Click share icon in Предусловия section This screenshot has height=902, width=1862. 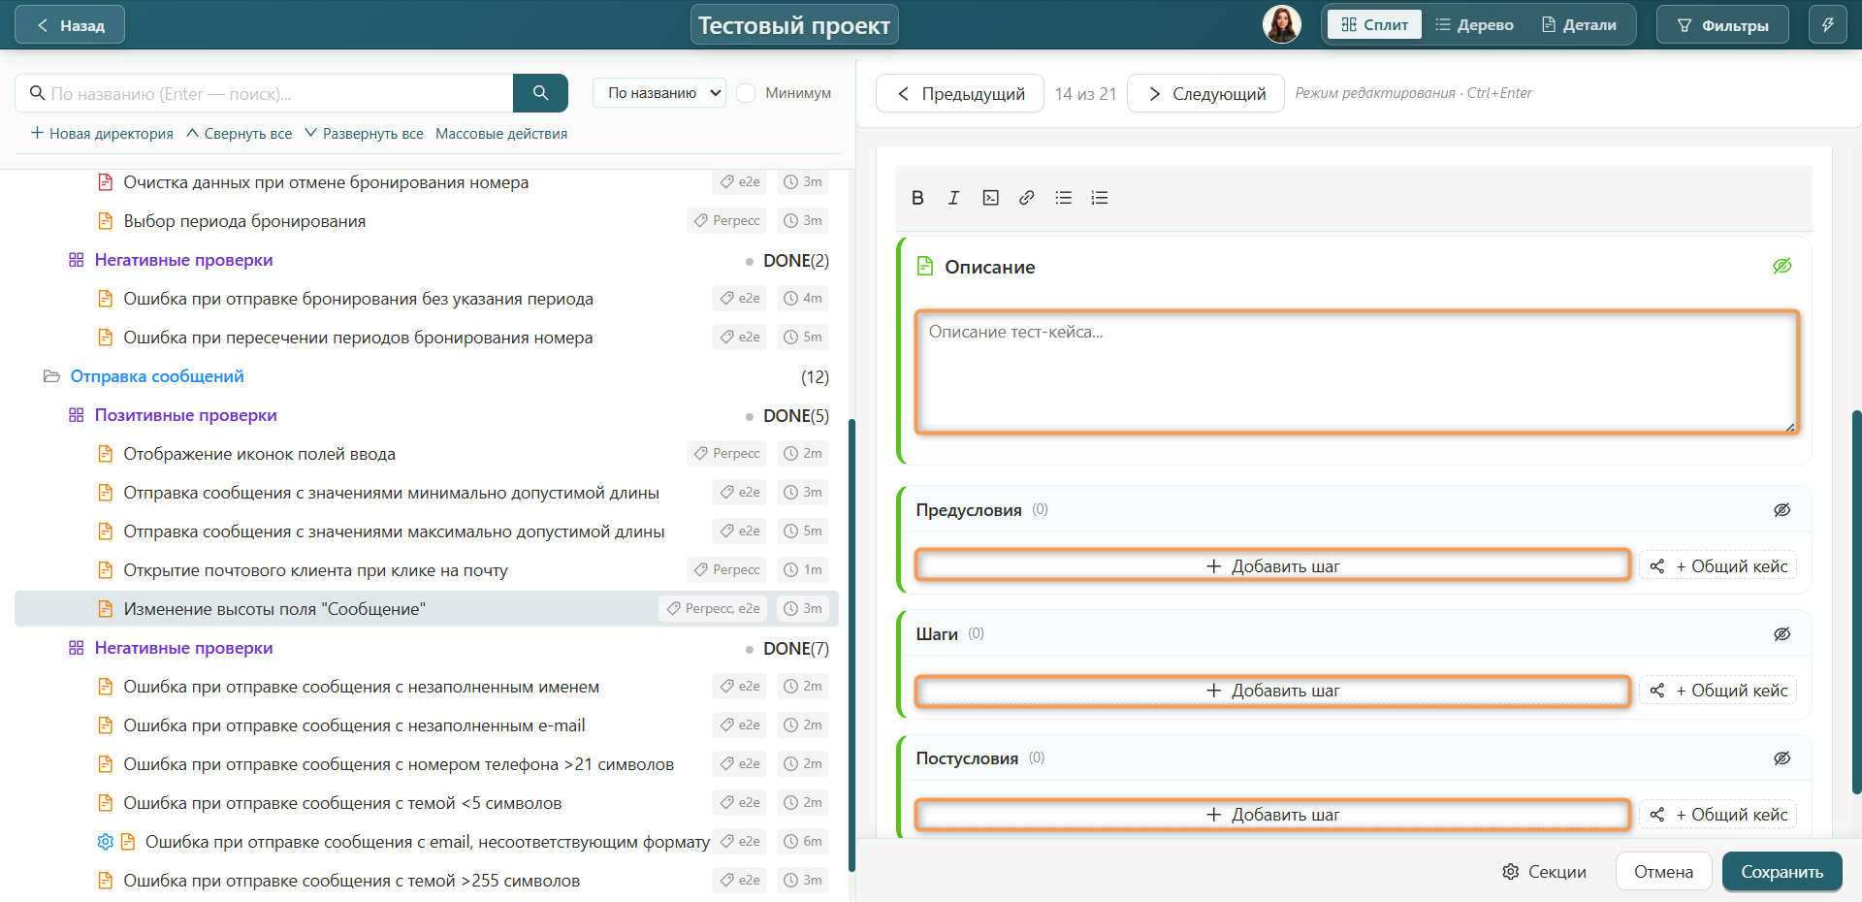click(x=1657, y=566)
